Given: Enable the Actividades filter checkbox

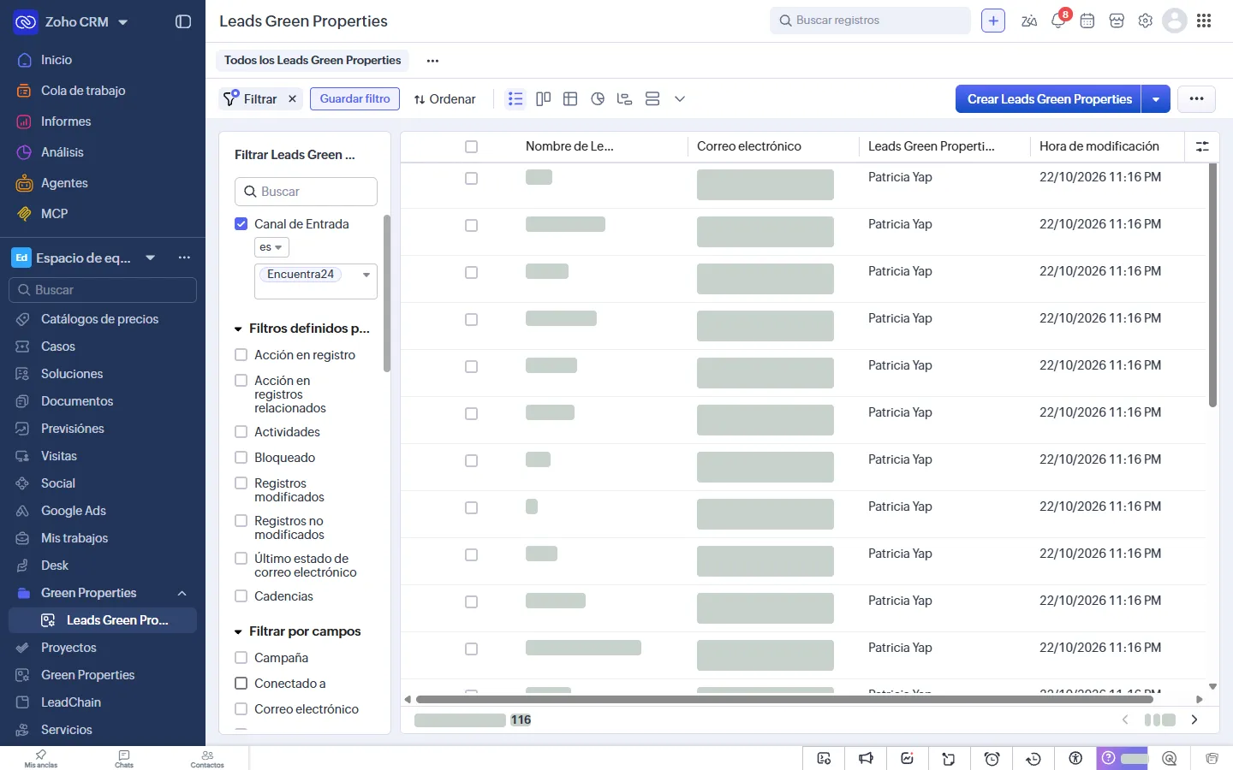Looking at the screenshot, I should click(241, 432).
